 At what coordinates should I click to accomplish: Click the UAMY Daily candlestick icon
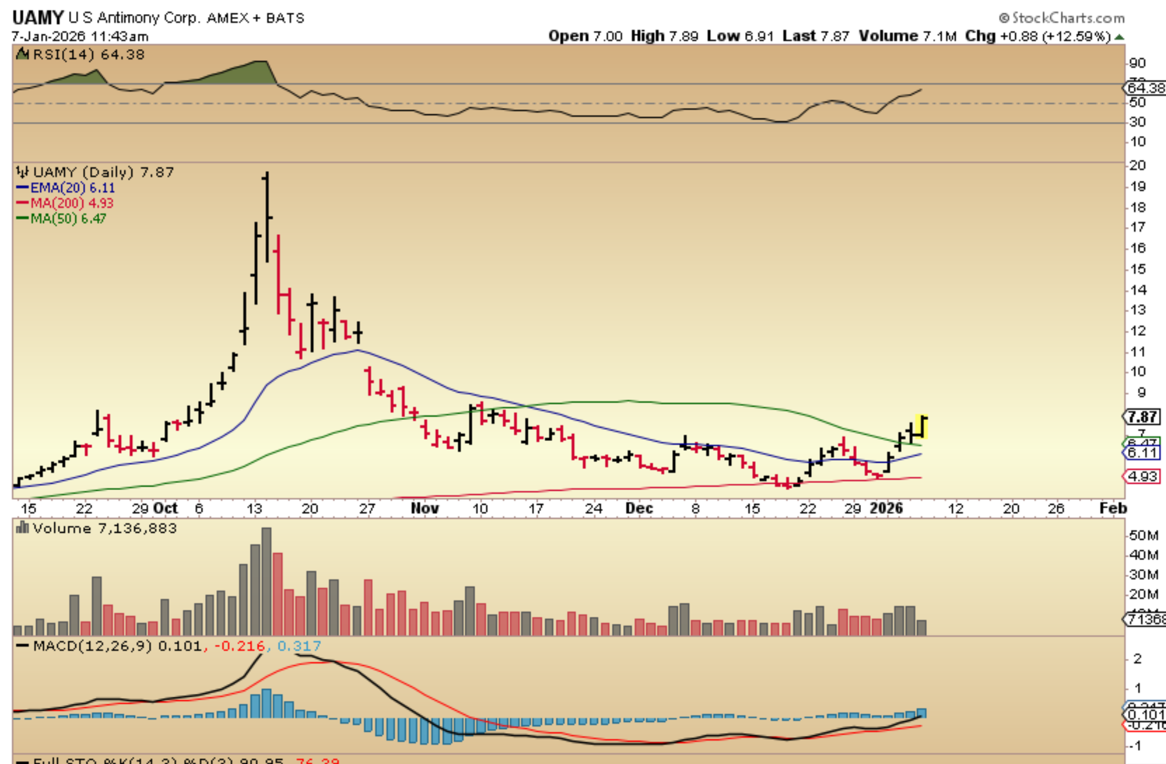(22, 172)
